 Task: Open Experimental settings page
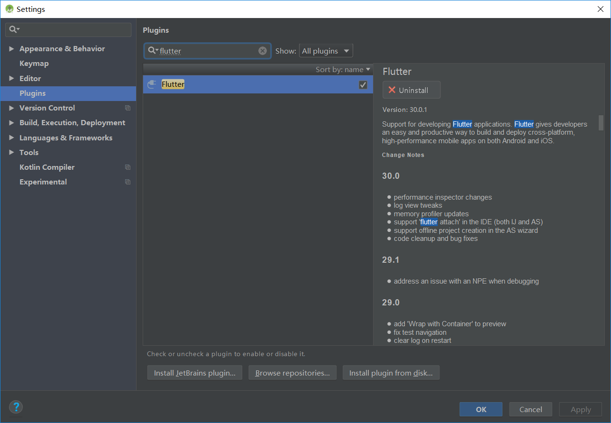(x=43, y=182)
